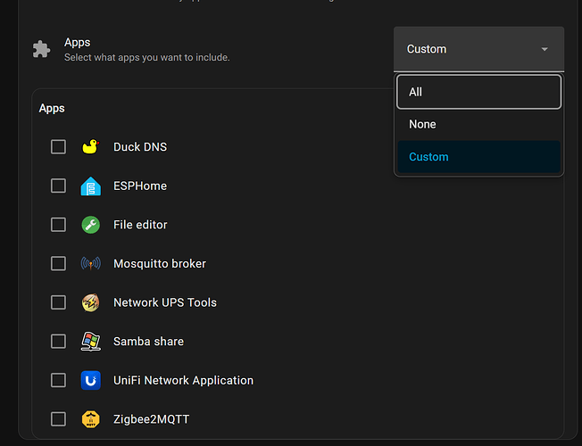Click the Apps puzzle piece icon
582x446 pixels.
pyautogui.click(x=41, y=49)
